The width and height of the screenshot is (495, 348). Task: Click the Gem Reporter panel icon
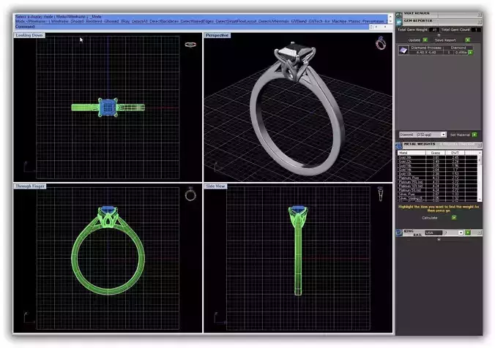399,22
